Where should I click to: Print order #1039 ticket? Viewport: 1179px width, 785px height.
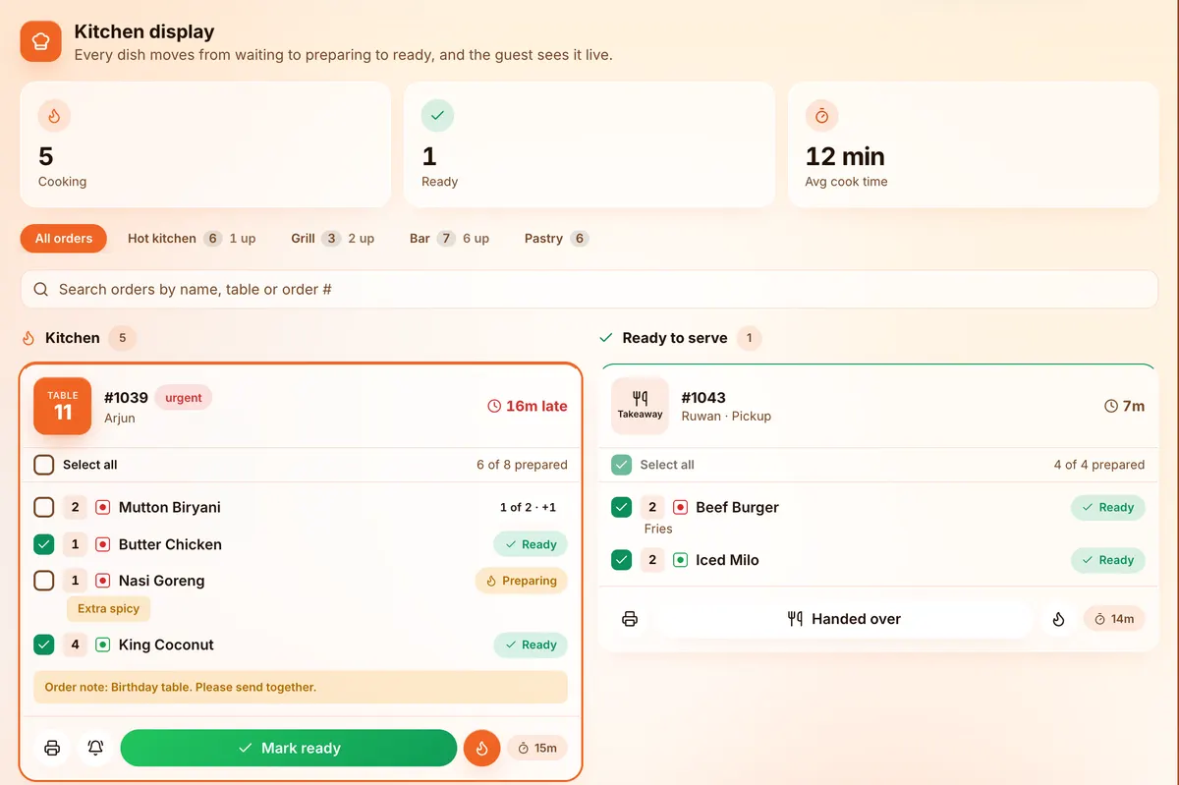click(52, 748)
